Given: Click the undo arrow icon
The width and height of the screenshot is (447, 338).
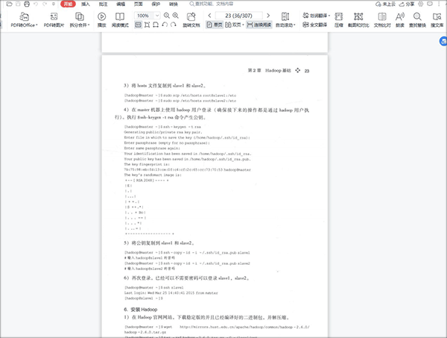Looking at the screenshot, I should pyautogui.click(x=36, y=4).
